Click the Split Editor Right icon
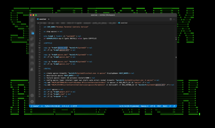This screenshot has height=128, width=215. [171, 19]
